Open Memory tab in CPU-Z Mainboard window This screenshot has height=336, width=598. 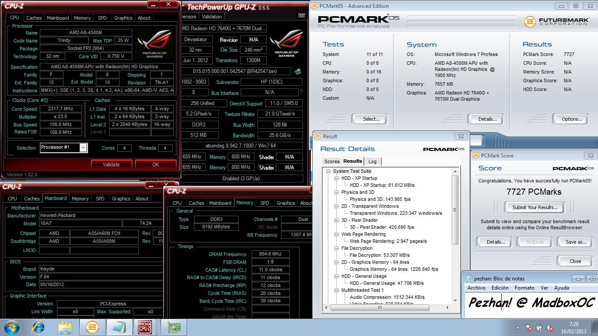[80, 199]
